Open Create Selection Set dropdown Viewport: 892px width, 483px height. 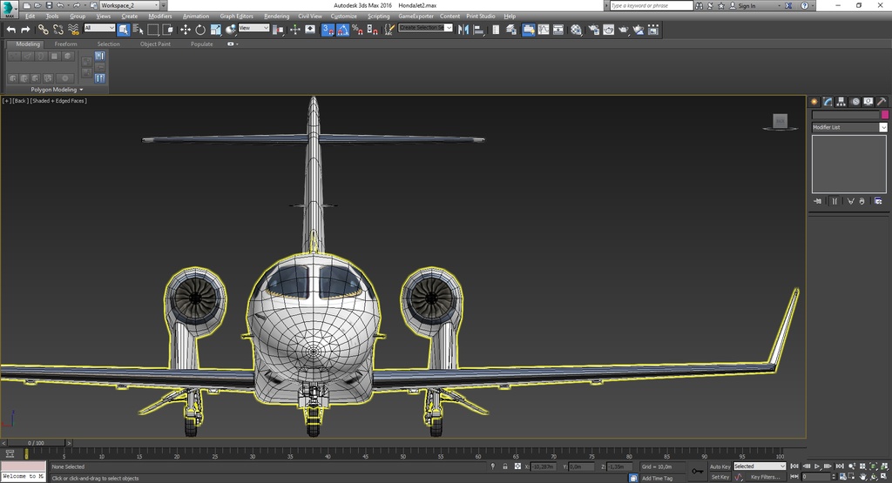(x=425, y=28)
